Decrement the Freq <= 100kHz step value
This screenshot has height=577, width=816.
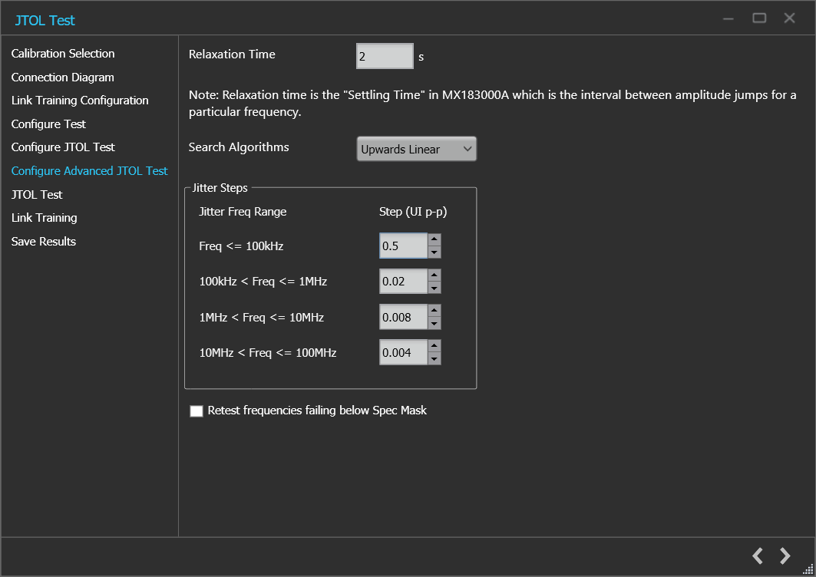[434, 251]
